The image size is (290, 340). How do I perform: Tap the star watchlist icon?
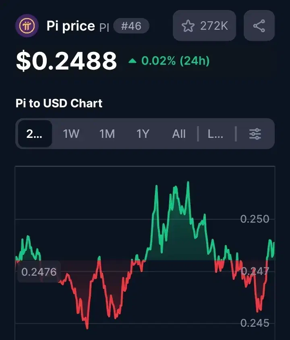click(188, 26)
